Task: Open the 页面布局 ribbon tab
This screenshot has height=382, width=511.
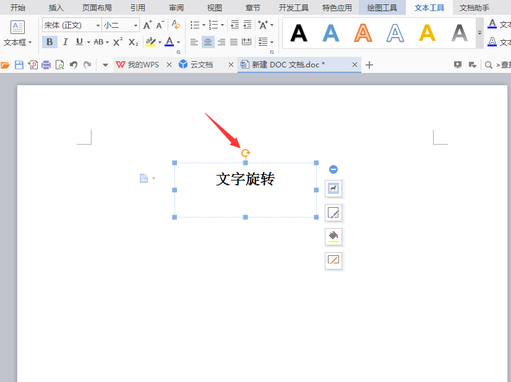Action: [x=97, y=7]
